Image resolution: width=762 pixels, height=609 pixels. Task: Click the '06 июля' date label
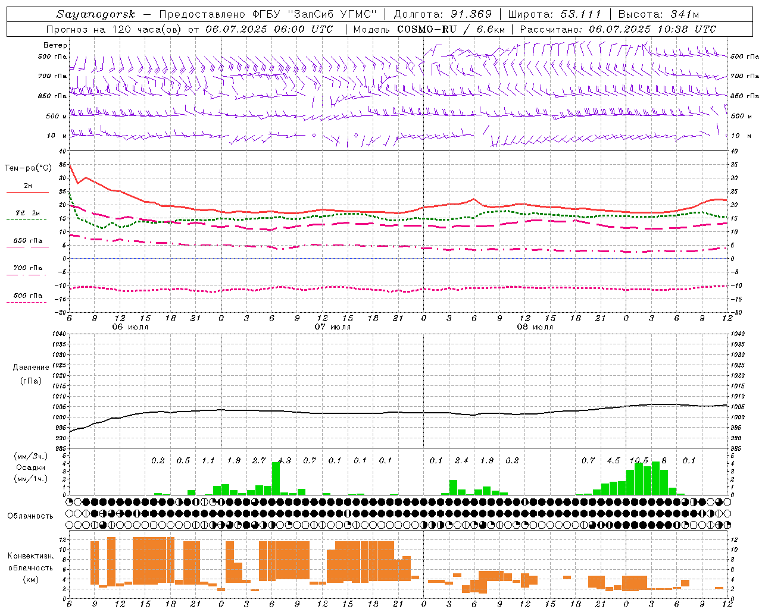coord(130,327)
